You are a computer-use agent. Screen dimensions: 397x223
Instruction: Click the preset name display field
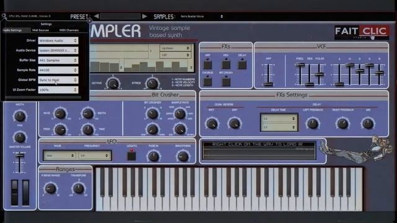(120, 17)
